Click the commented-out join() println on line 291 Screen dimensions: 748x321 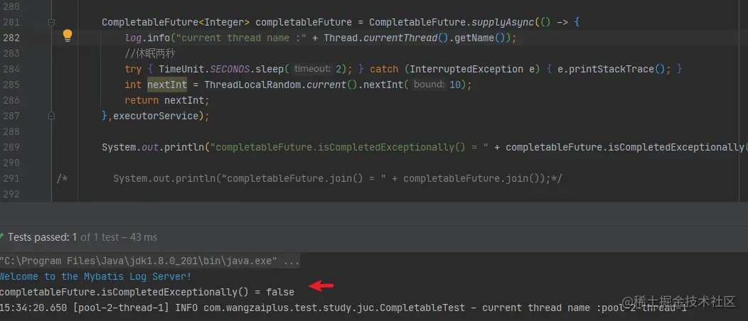338,178
